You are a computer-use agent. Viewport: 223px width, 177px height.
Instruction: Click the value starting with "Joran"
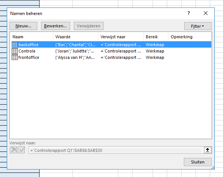click(x=75, y=51)
